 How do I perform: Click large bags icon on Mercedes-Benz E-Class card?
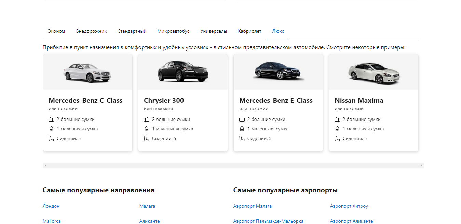click(x=242, y=120)
